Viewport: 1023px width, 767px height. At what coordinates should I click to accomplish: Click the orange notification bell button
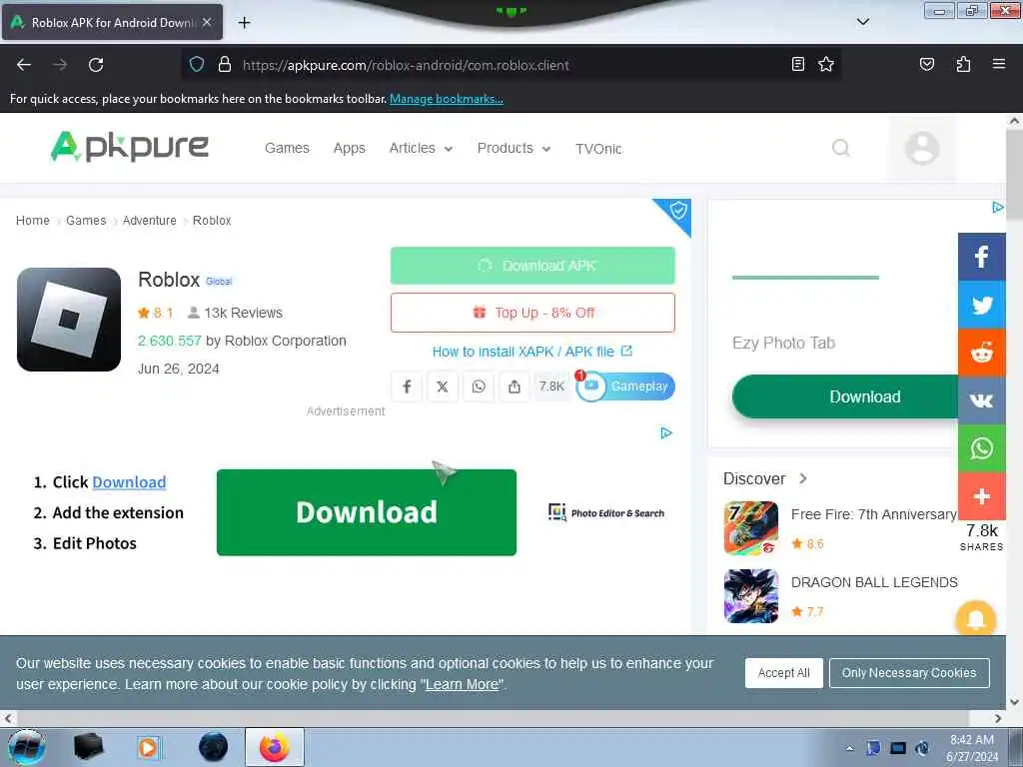coord(975,619)
